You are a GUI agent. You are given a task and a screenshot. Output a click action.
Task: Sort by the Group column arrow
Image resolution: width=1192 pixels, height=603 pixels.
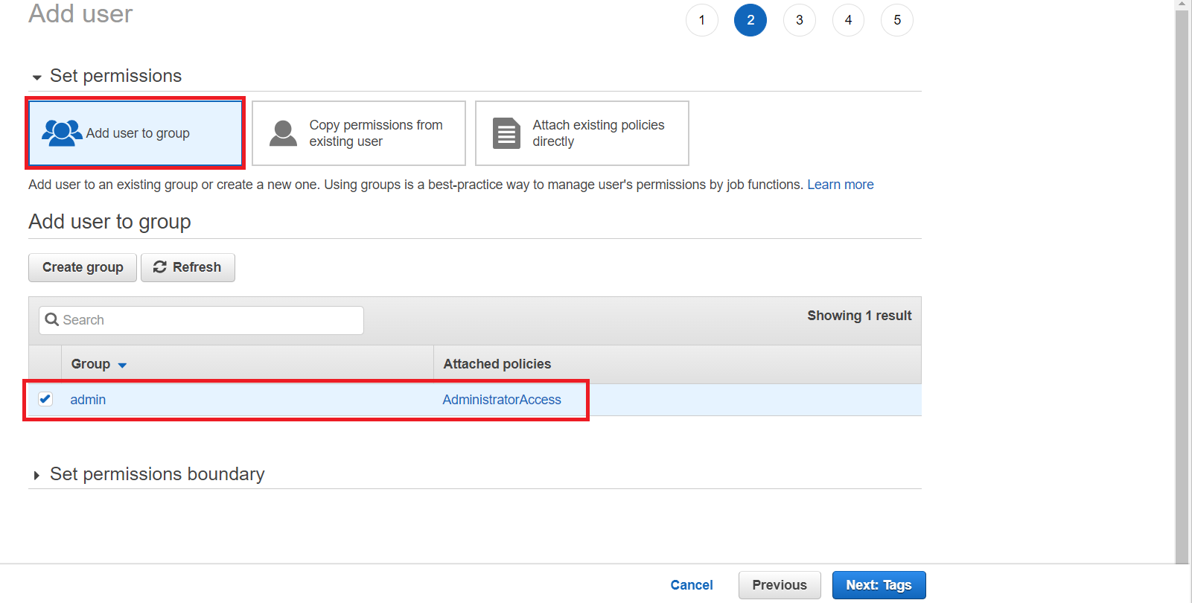coord(122,366)
